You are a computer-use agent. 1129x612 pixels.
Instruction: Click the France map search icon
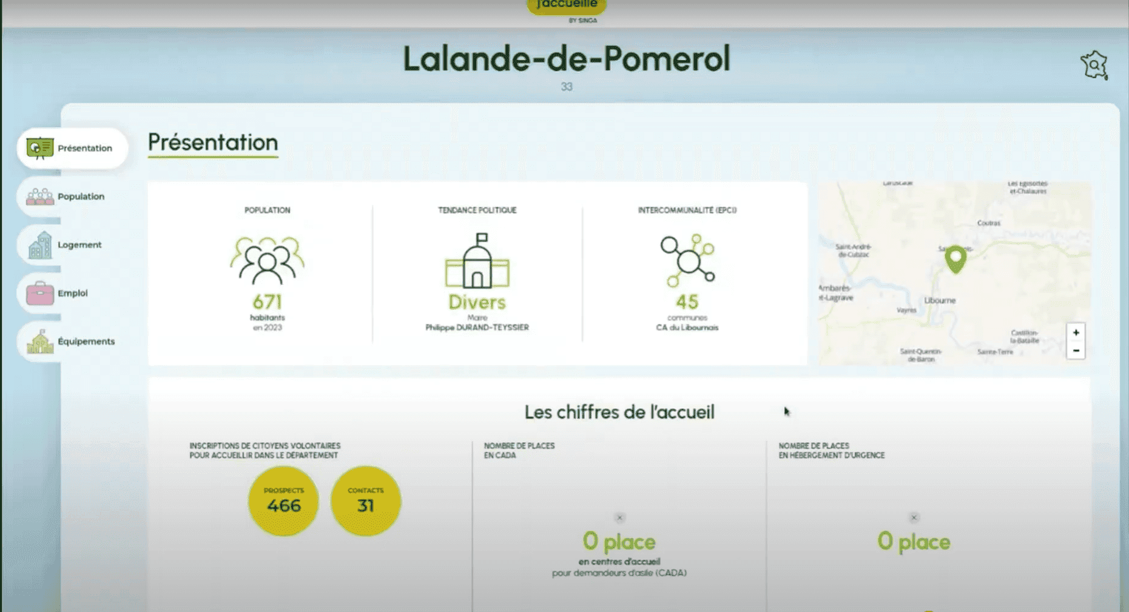click(1094, 65)
